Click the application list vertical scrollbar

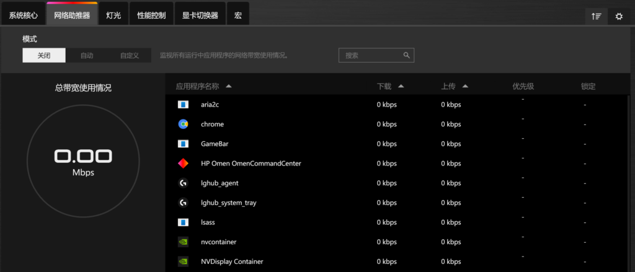[629, 183]
